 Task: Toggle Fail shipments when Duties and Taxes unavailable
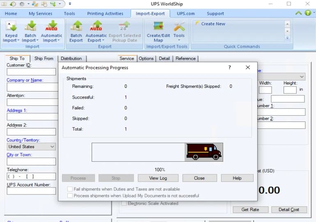(70, 189)
